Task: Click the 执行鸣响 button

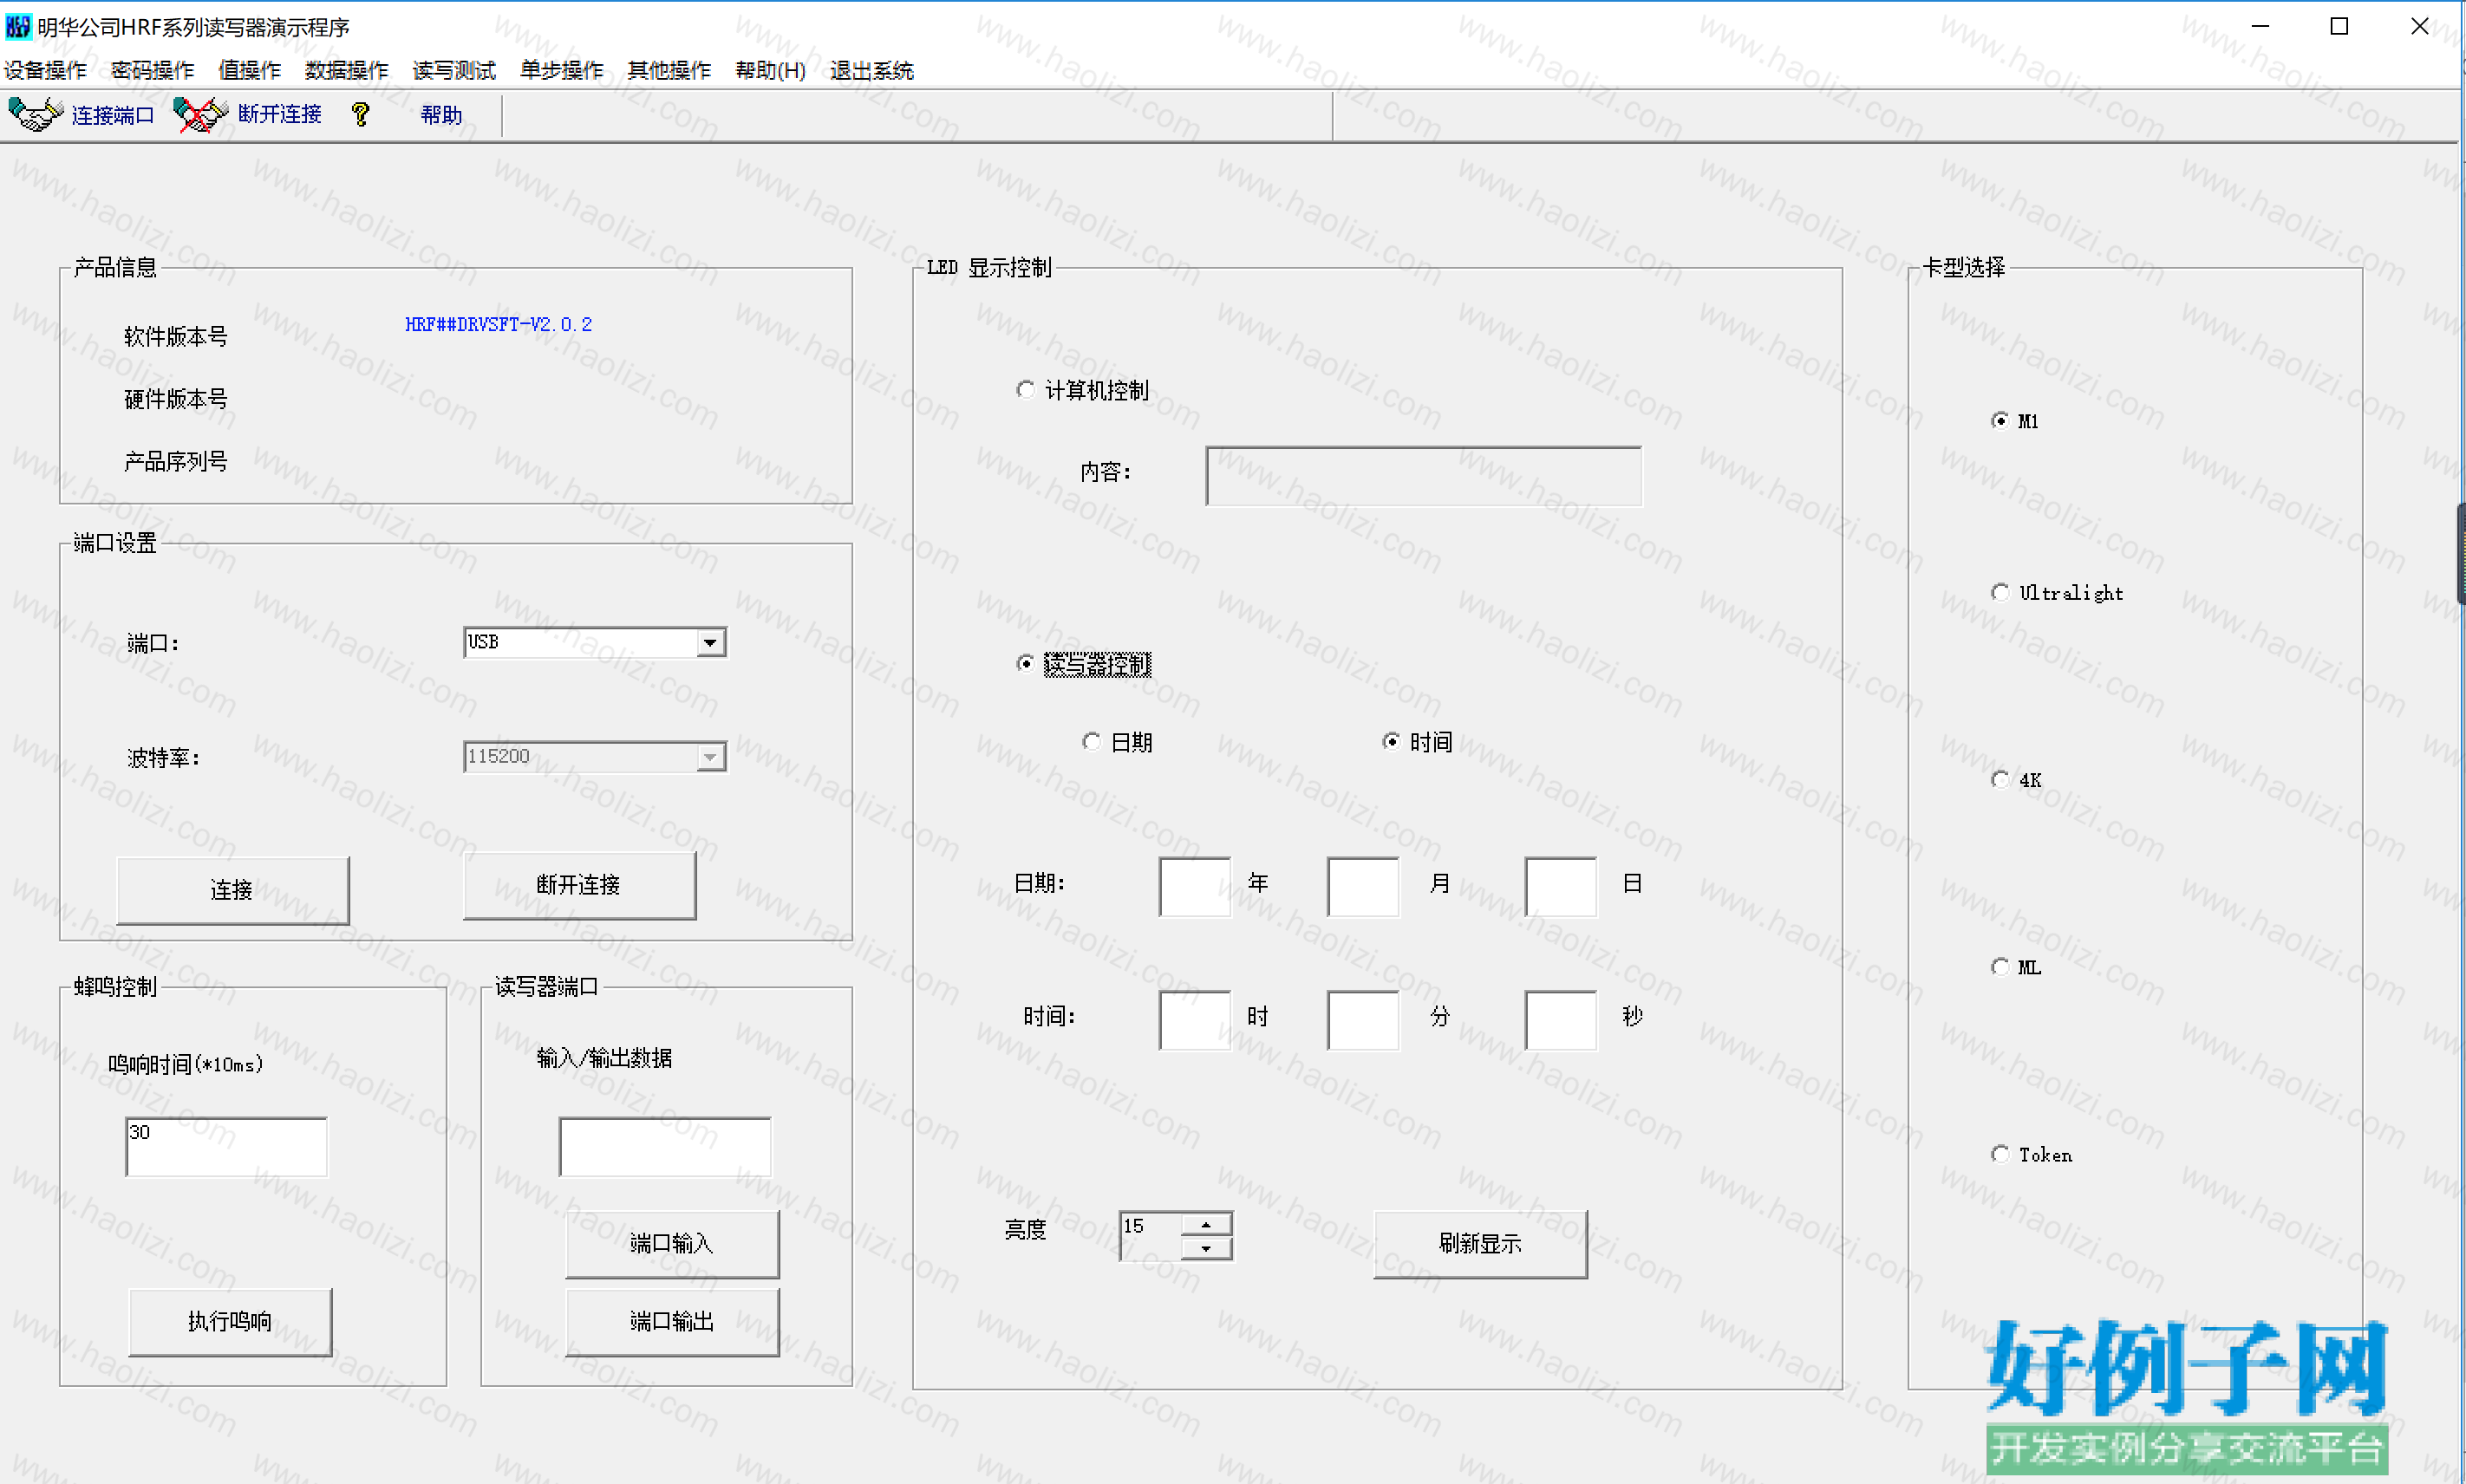Action: click(x=230, y=1321)
